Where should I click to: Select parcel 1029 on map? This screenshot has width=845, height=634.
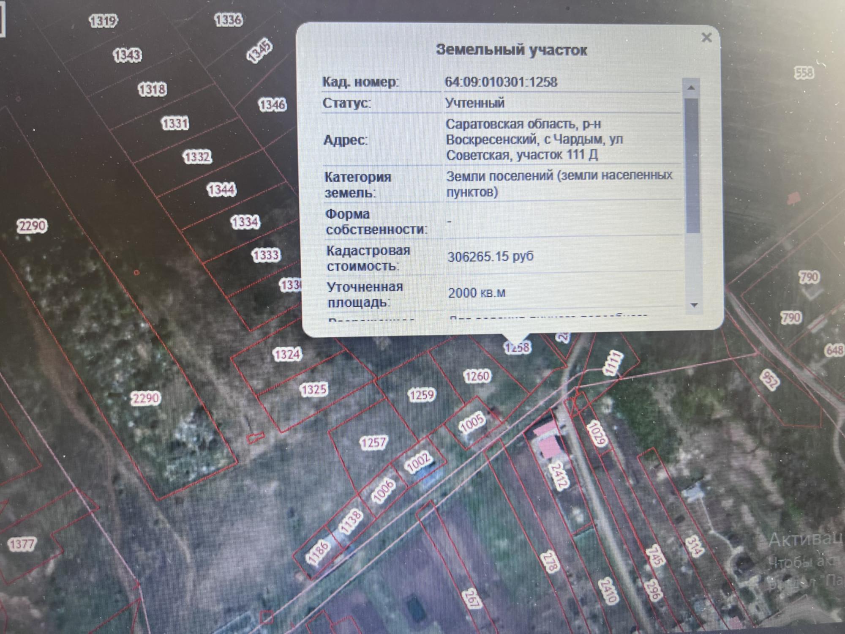tap(597, 434)
